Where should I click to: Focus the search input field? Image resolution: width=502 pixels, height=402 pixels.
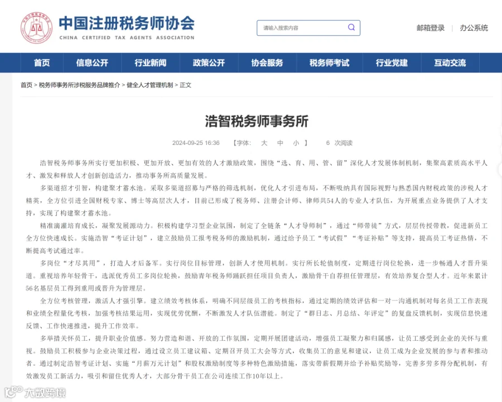point(308,28)
